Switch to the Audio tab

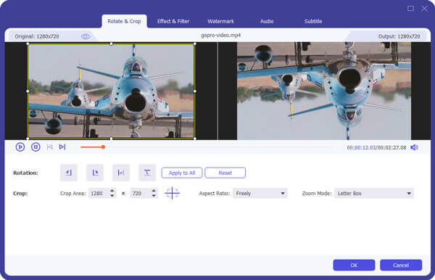tap(267, 21)
